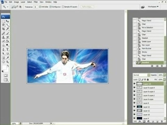Screen dimensions: 167x125
Task: Select the Eyedropper tool
Action: [x=7, y=58]
